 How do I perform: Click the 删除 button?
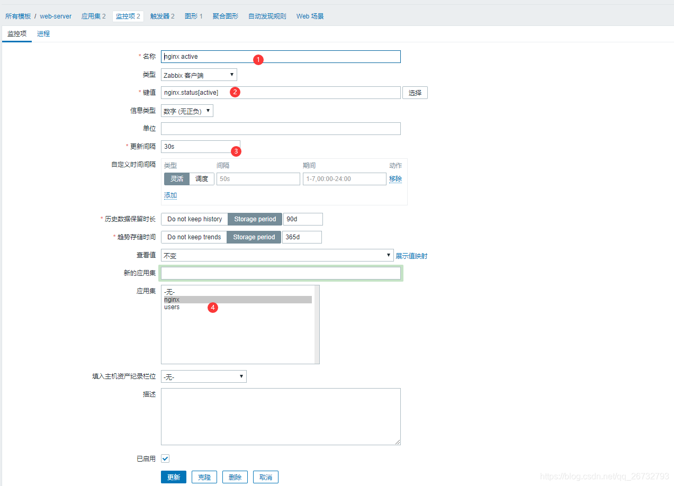(235, 477)
